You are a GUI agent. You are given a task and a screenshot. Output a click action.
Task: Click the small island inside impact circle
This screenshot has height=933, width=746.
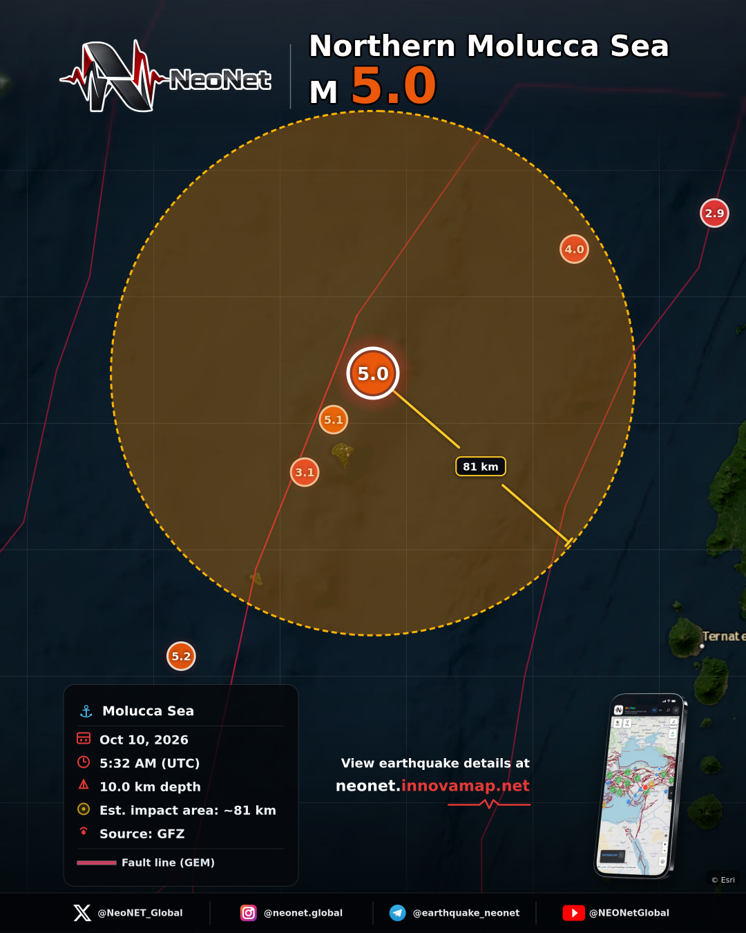click(x=343, y=455)
